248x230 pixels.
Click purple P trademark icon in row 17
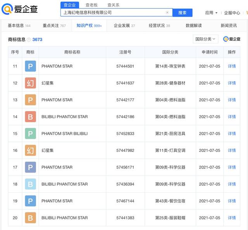click(x=30, y=167)
